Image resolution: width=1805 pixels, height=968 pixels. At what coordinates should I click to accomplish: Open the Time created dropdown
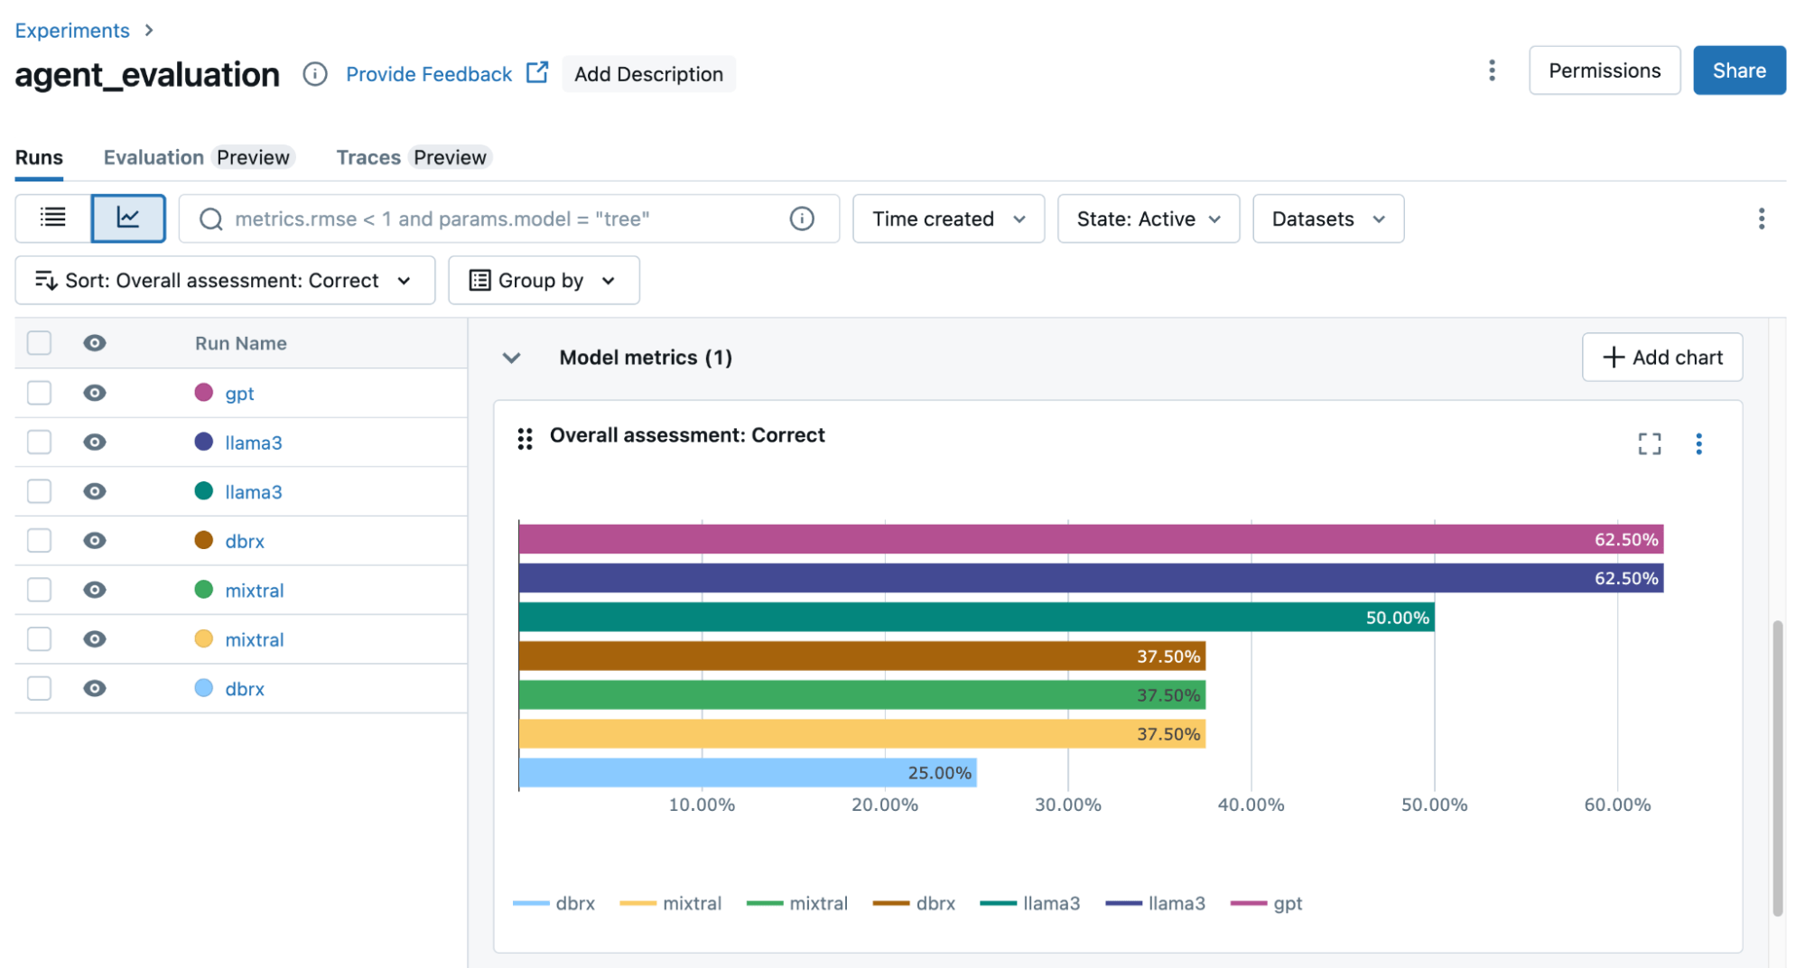pos(947,218)
